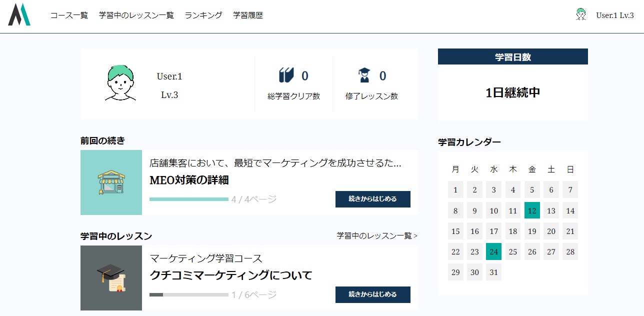Open the User.1 Lv.3 account label
The image size is (644, 316).
[615, 15]
